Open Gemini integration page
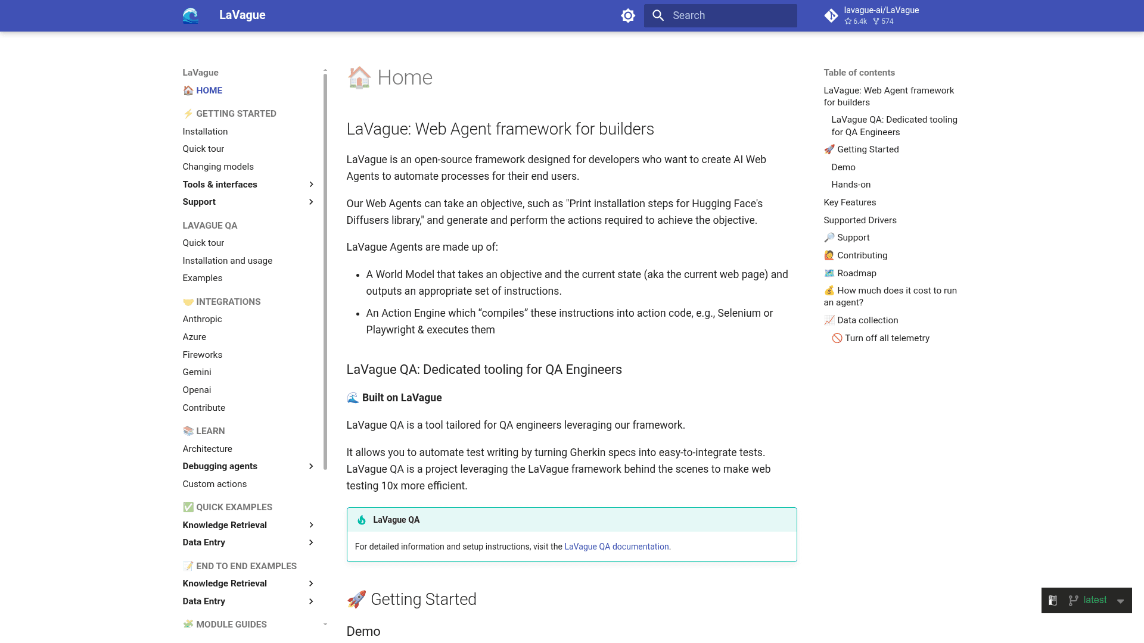The image size is (1144, 643). coord(197,372)
